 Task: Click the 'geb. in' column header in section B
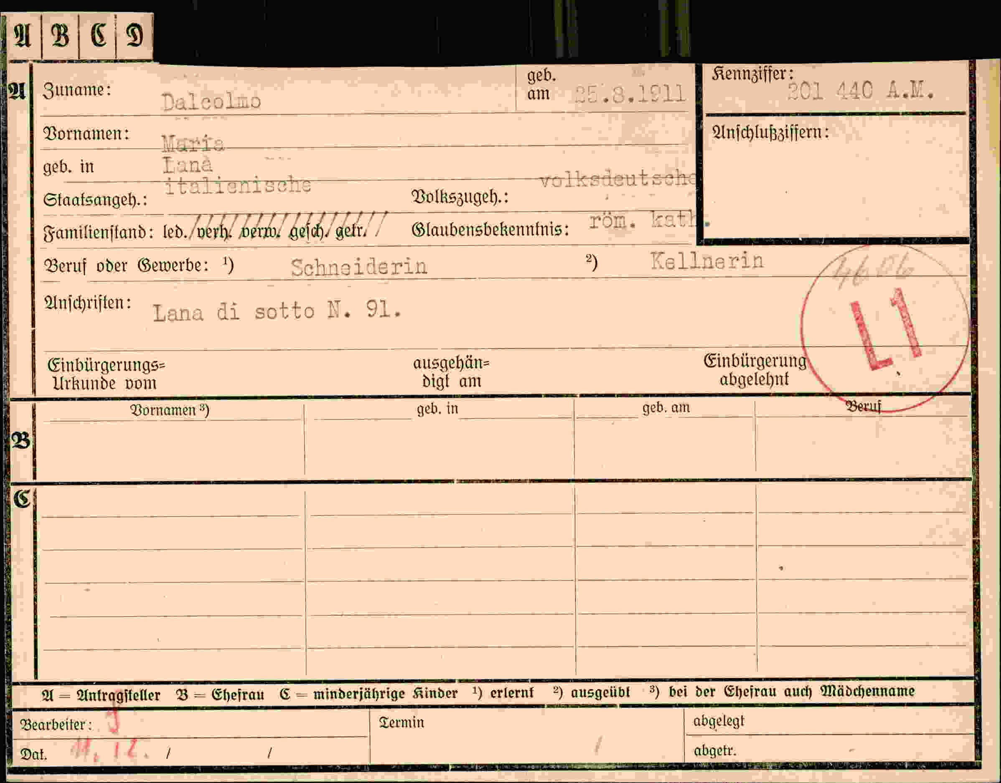(x=438, y=409)
